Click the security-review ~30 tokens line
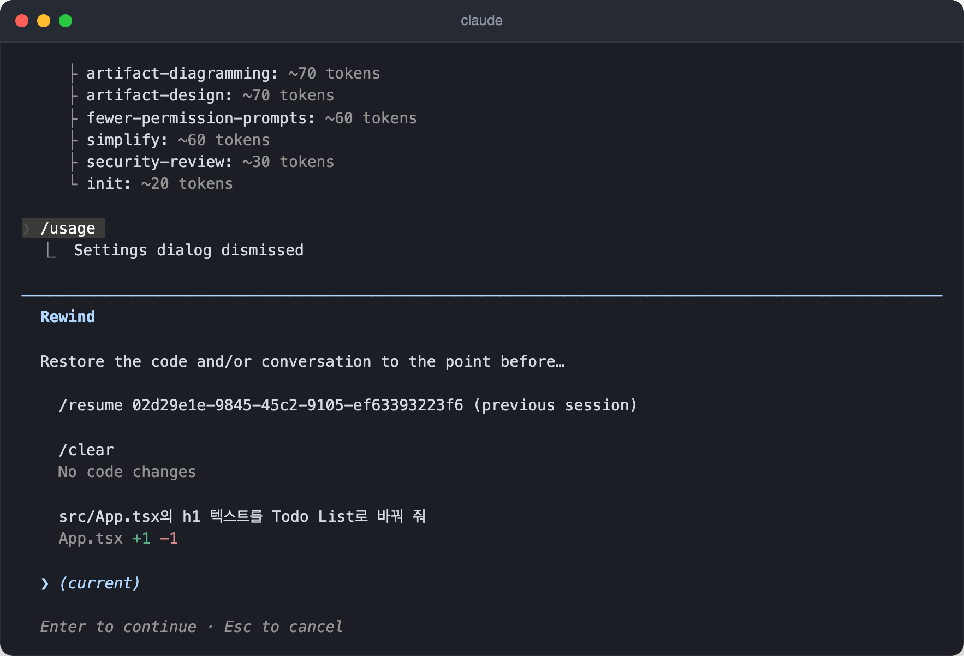 pos(210,162)
